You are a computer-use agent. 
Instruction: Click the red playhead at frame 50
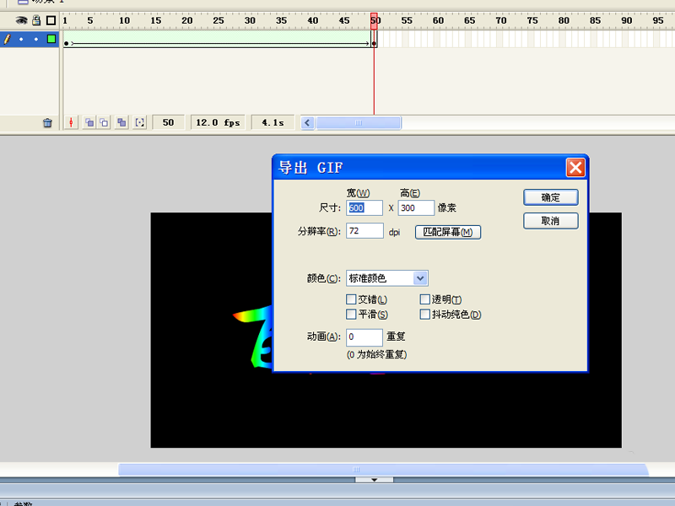point(374,21)
